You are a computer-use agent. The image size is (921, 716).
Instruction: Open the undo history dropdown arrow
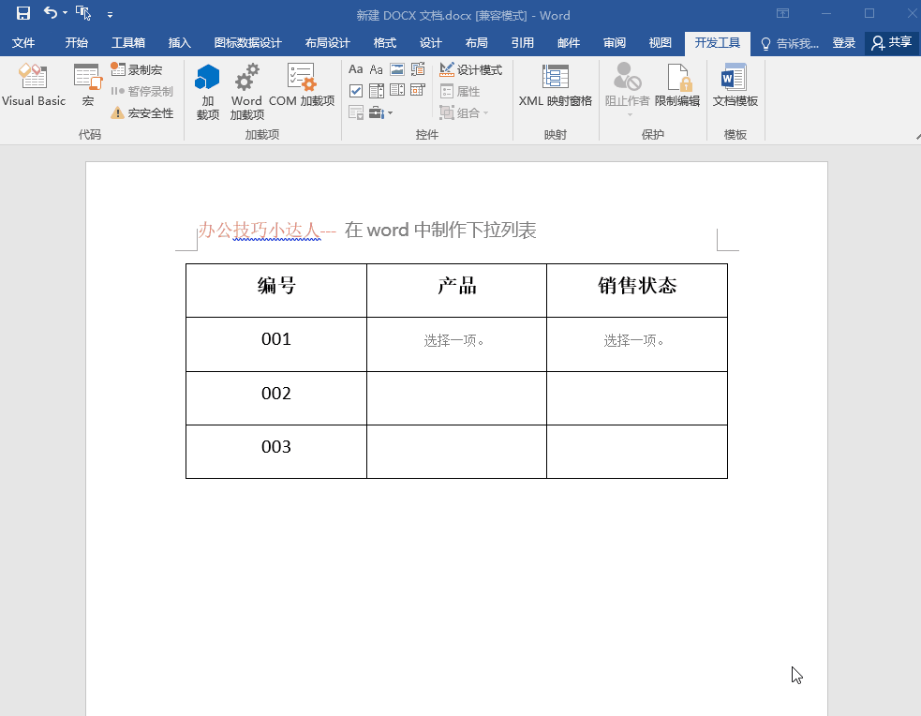tap(65, 13)
